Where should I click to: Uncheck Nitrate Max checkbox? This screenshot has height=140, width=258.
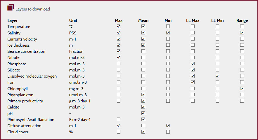click(118, 57)
